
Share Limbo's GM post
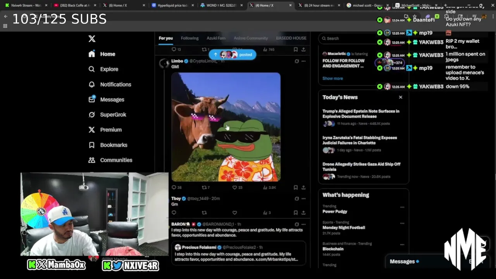(x=303, y=187)
